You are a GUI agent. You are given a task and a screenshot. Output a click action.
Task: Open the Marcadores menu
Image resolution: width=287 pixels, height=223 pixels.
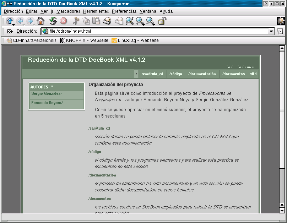point(68,11)
